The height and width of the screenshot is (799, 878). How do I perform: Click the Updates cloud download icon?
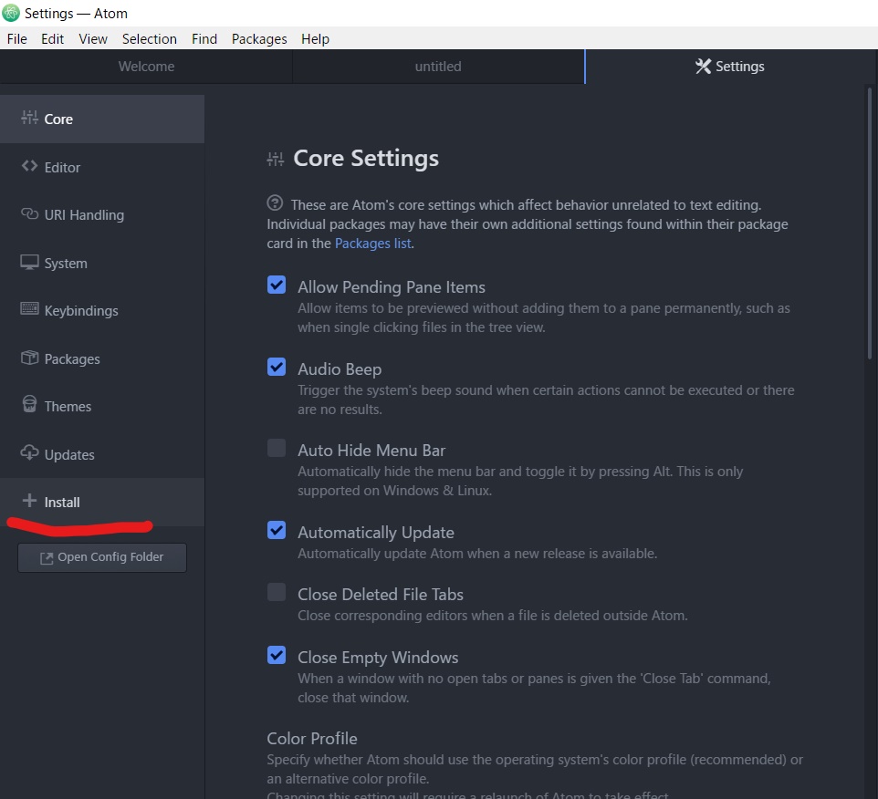point(30,452)
